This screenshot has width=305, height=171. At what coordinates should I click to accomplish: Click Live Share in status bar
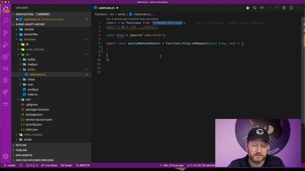point(49,165)
